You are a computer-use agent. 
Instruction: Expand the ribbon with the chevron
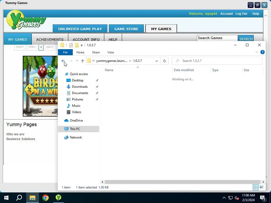click(x=257, y=52)
